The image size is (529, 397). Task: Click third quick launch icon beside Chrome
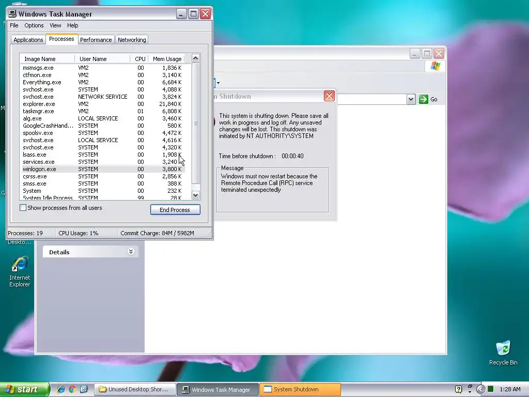click(x=84, y=389)
